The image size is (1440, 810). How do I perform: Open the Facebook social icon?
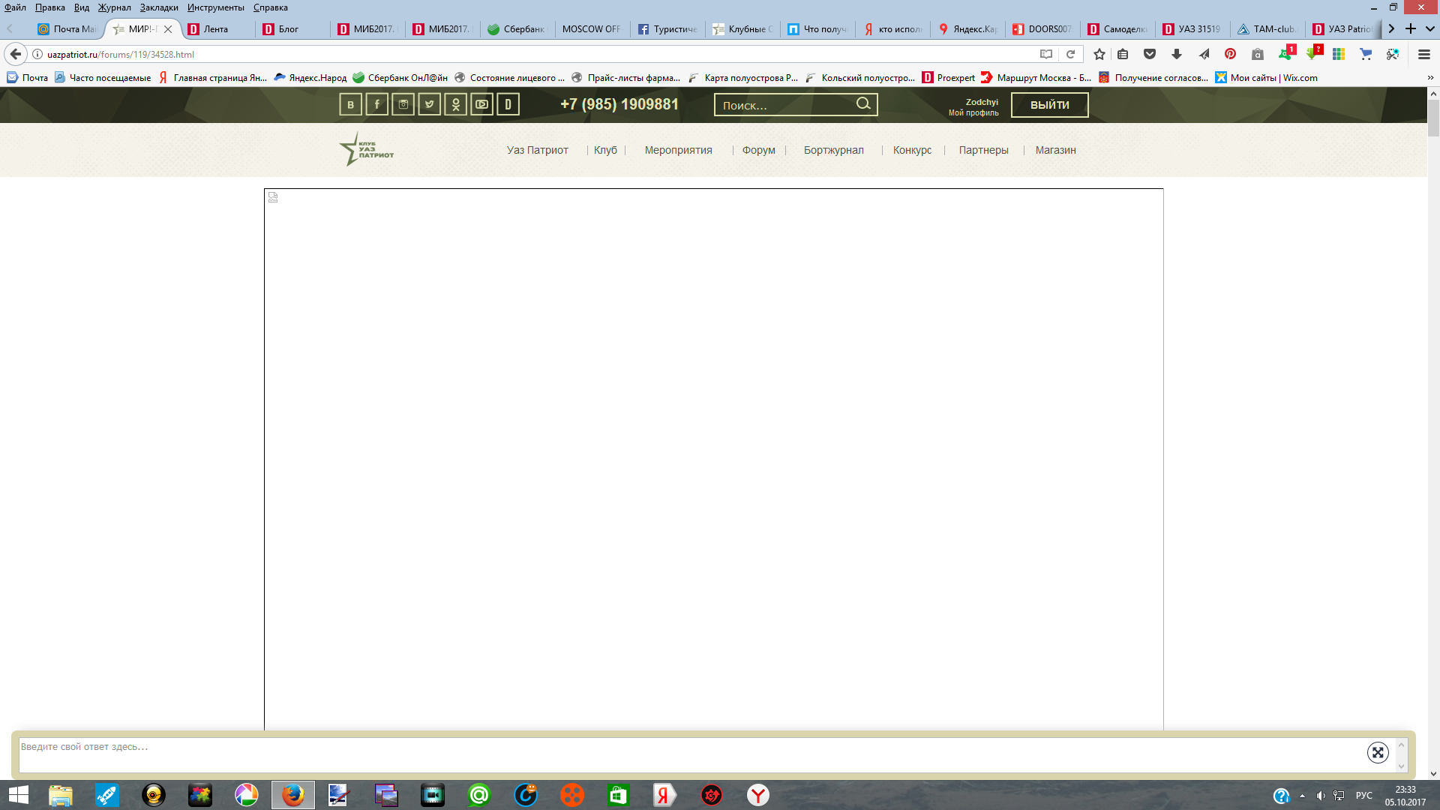pyautogui.click(x=376, y=104)
